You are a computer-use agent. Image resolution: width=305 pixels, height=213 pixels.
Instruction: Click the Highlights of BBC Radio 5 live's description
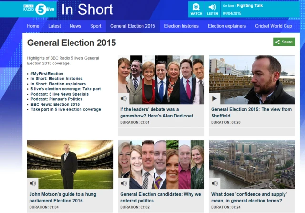(x=63, y=61)
